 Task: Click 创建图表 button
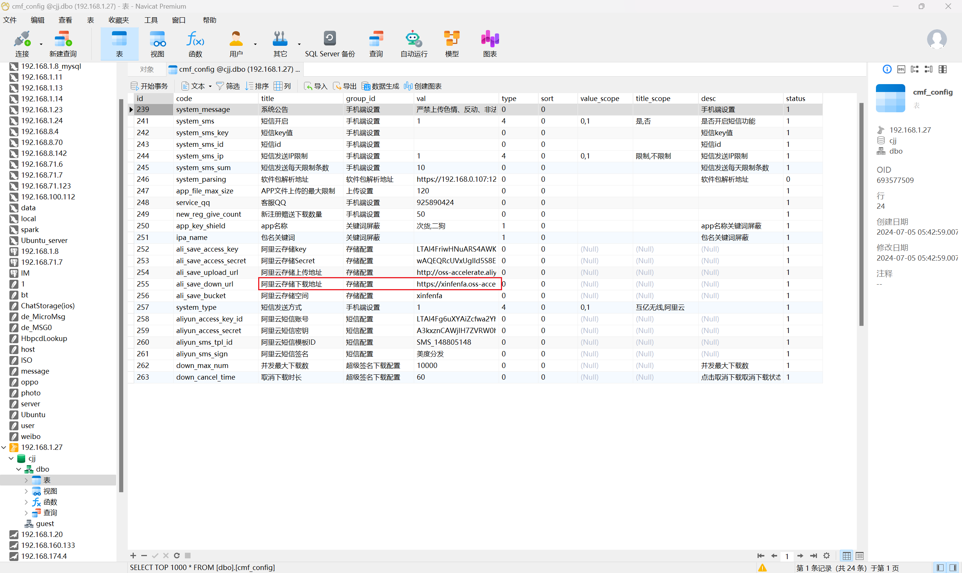point(423,86)
